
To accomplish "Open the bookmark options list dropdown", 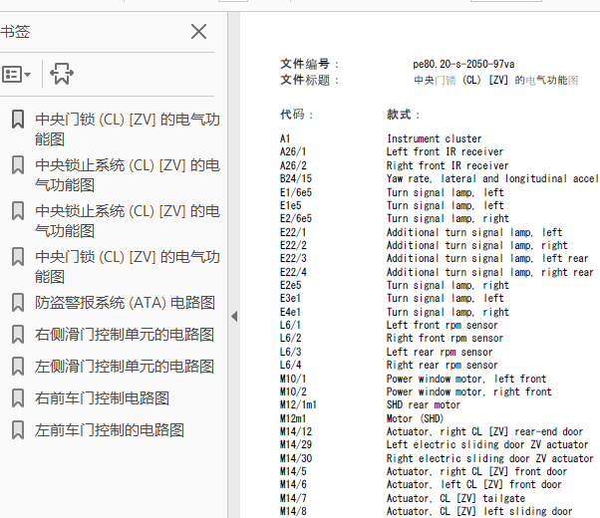I will [16, 74].
